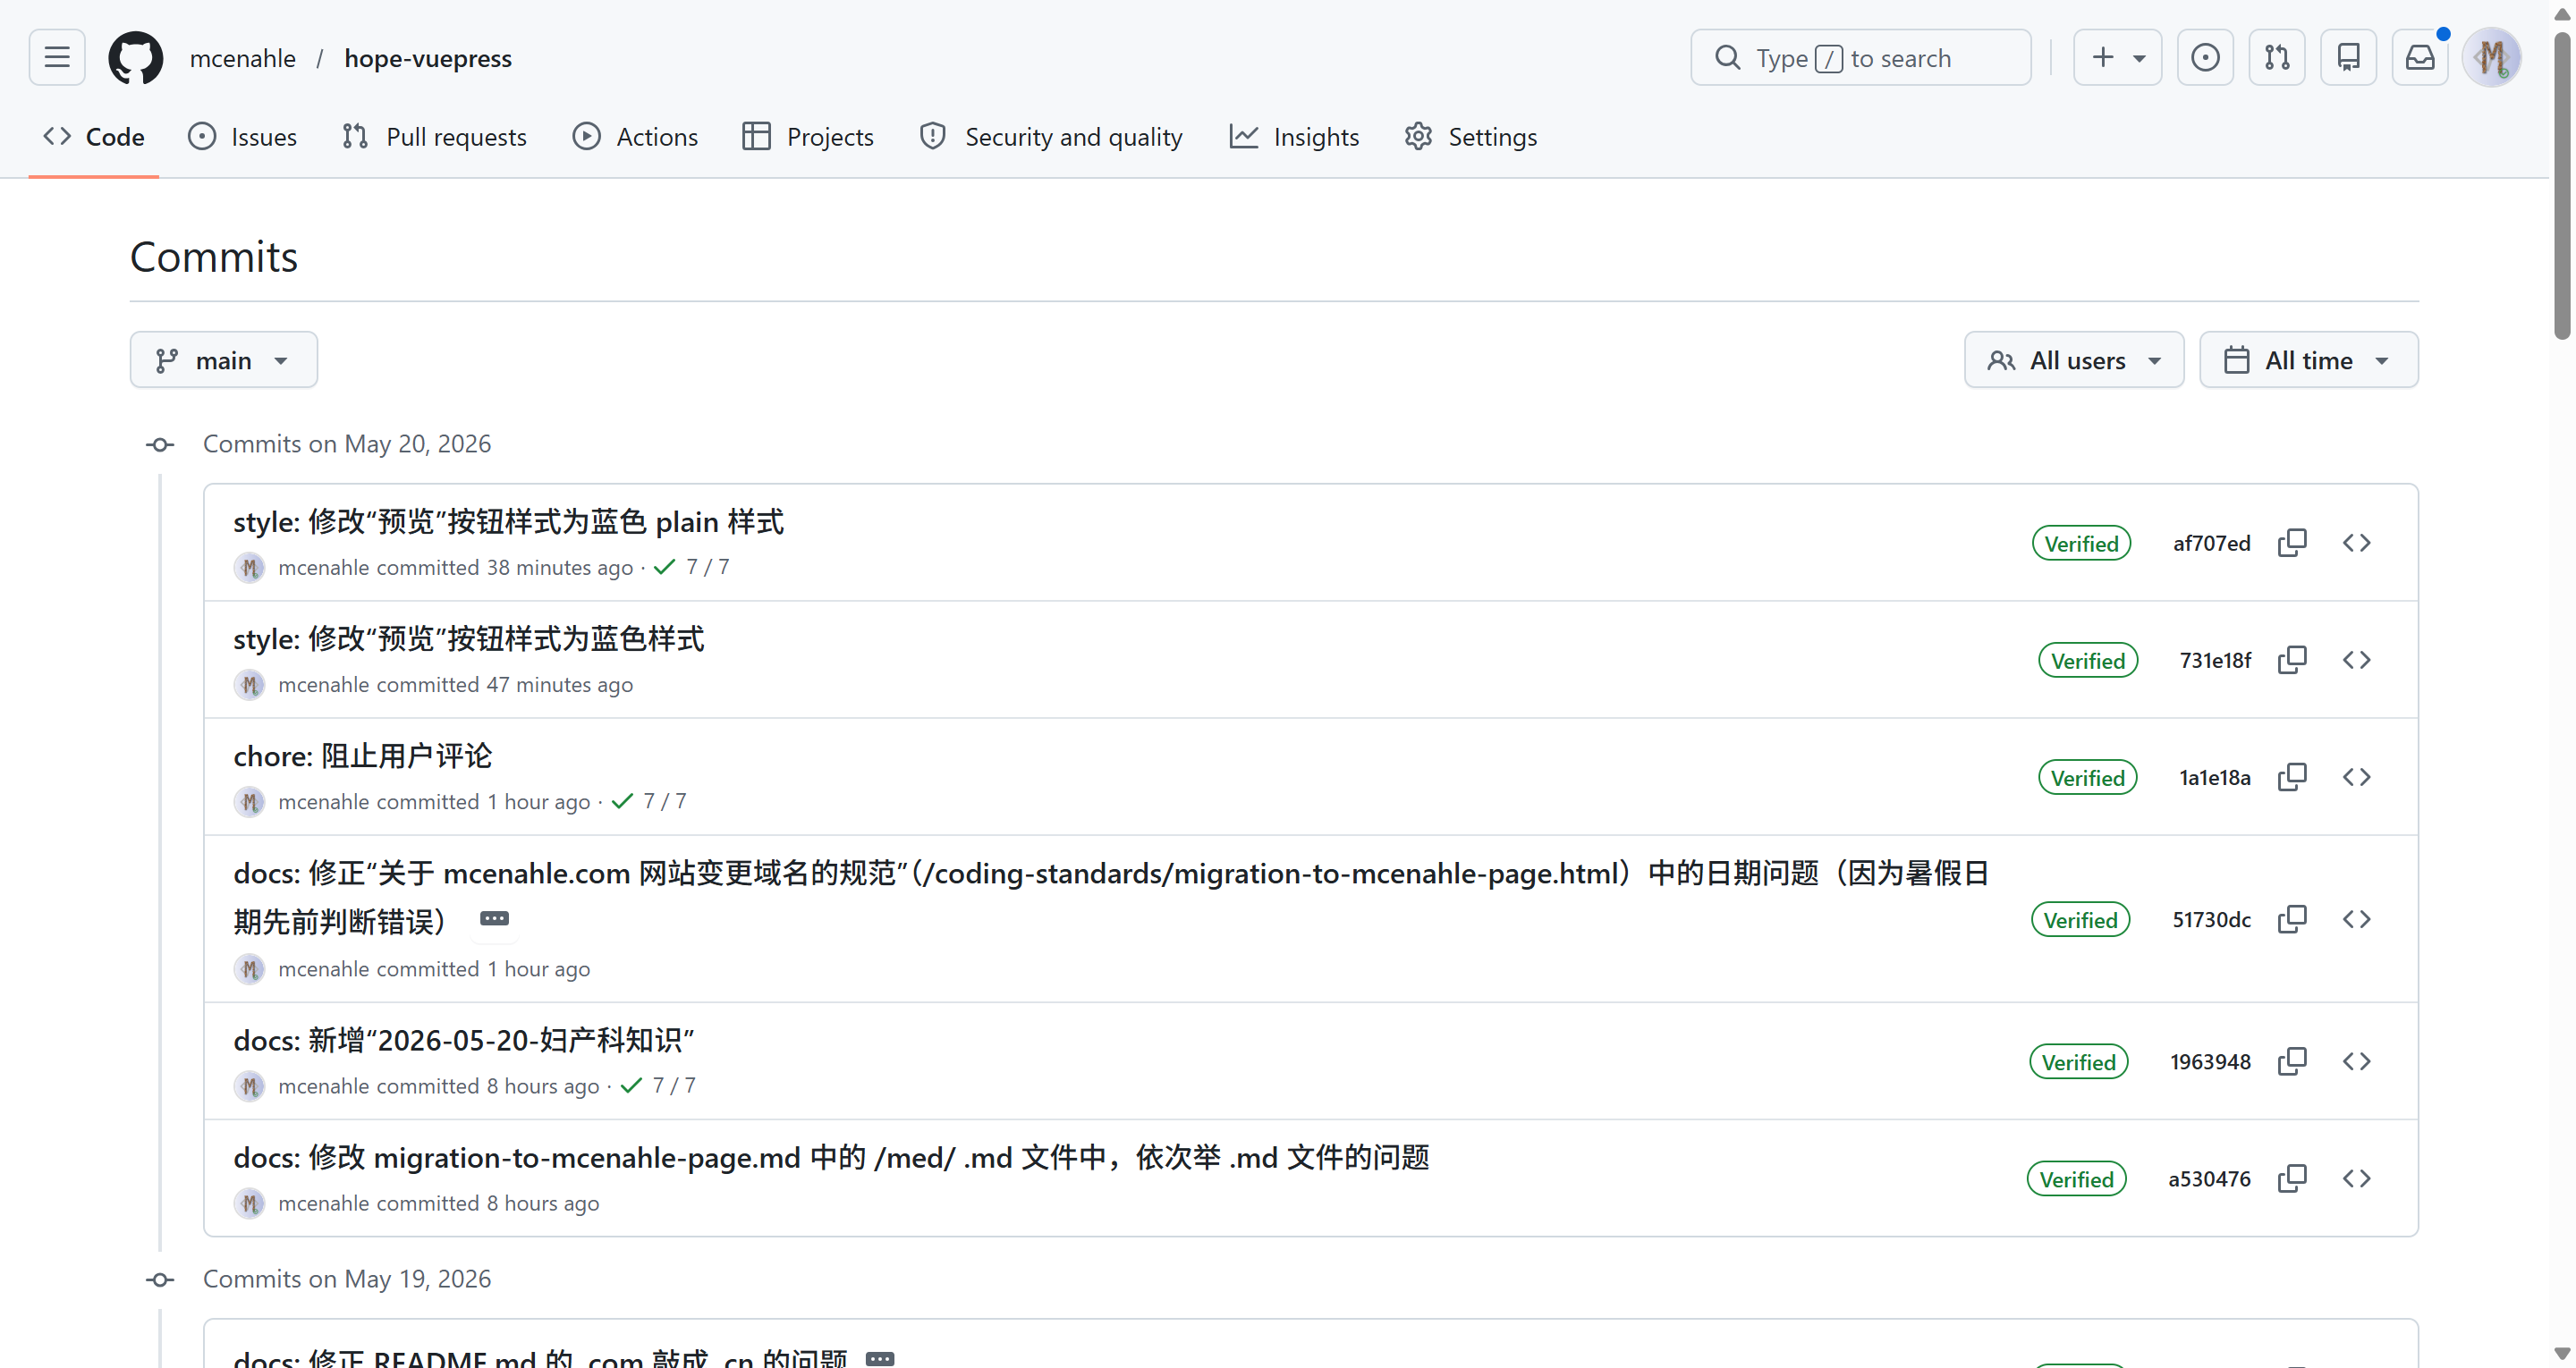Browse repository at commit af707ed

pos(2356,542)
